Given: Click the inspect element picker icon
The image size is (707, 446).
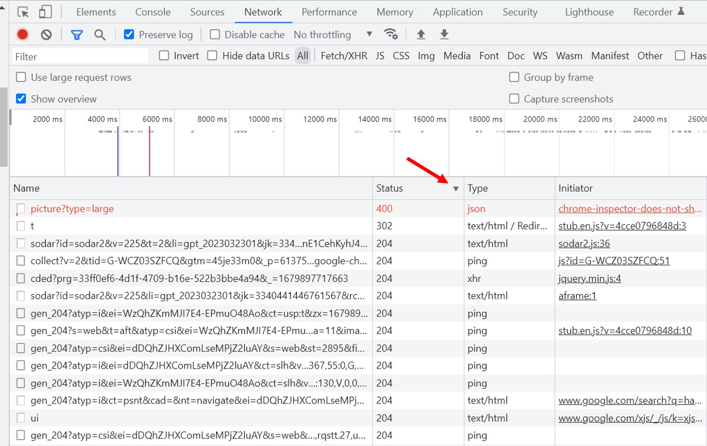Looking at the screenshot, I should click(x=23, y=12).
